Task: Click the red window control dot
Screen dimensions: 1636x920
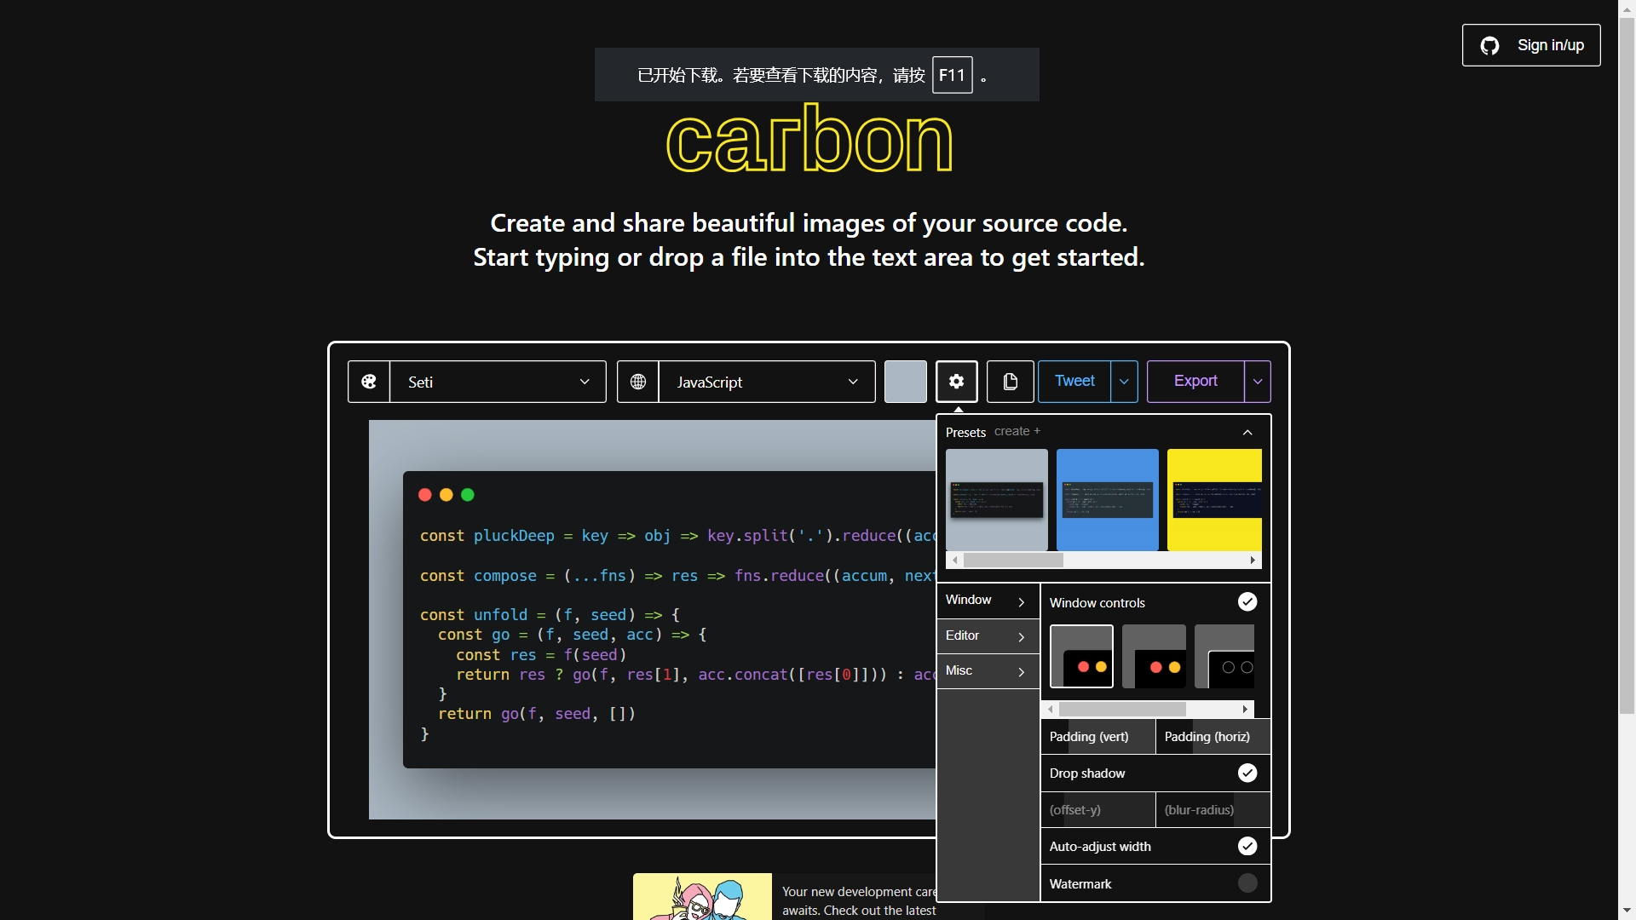Action: tap(425, 495)
